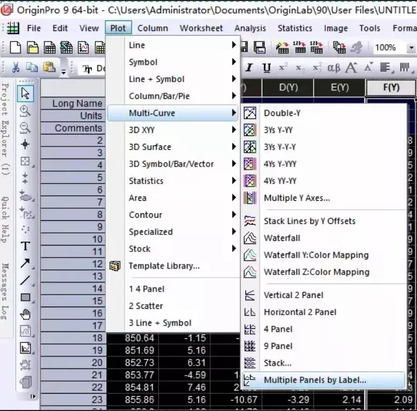Click the New Workbook toolbar icon

[49, 48]
